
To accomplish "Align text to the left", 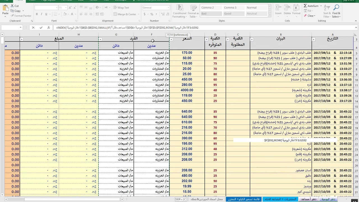I will coord(81,14).
